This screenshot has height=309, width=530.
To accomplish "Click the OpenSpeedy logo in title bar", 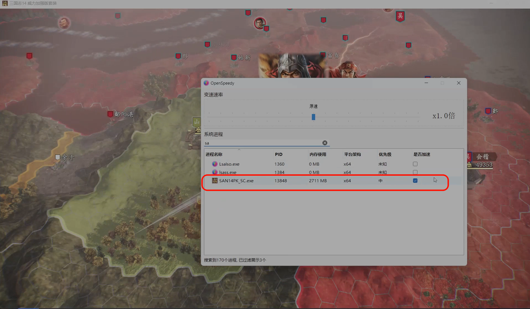I will pos(206,83).
